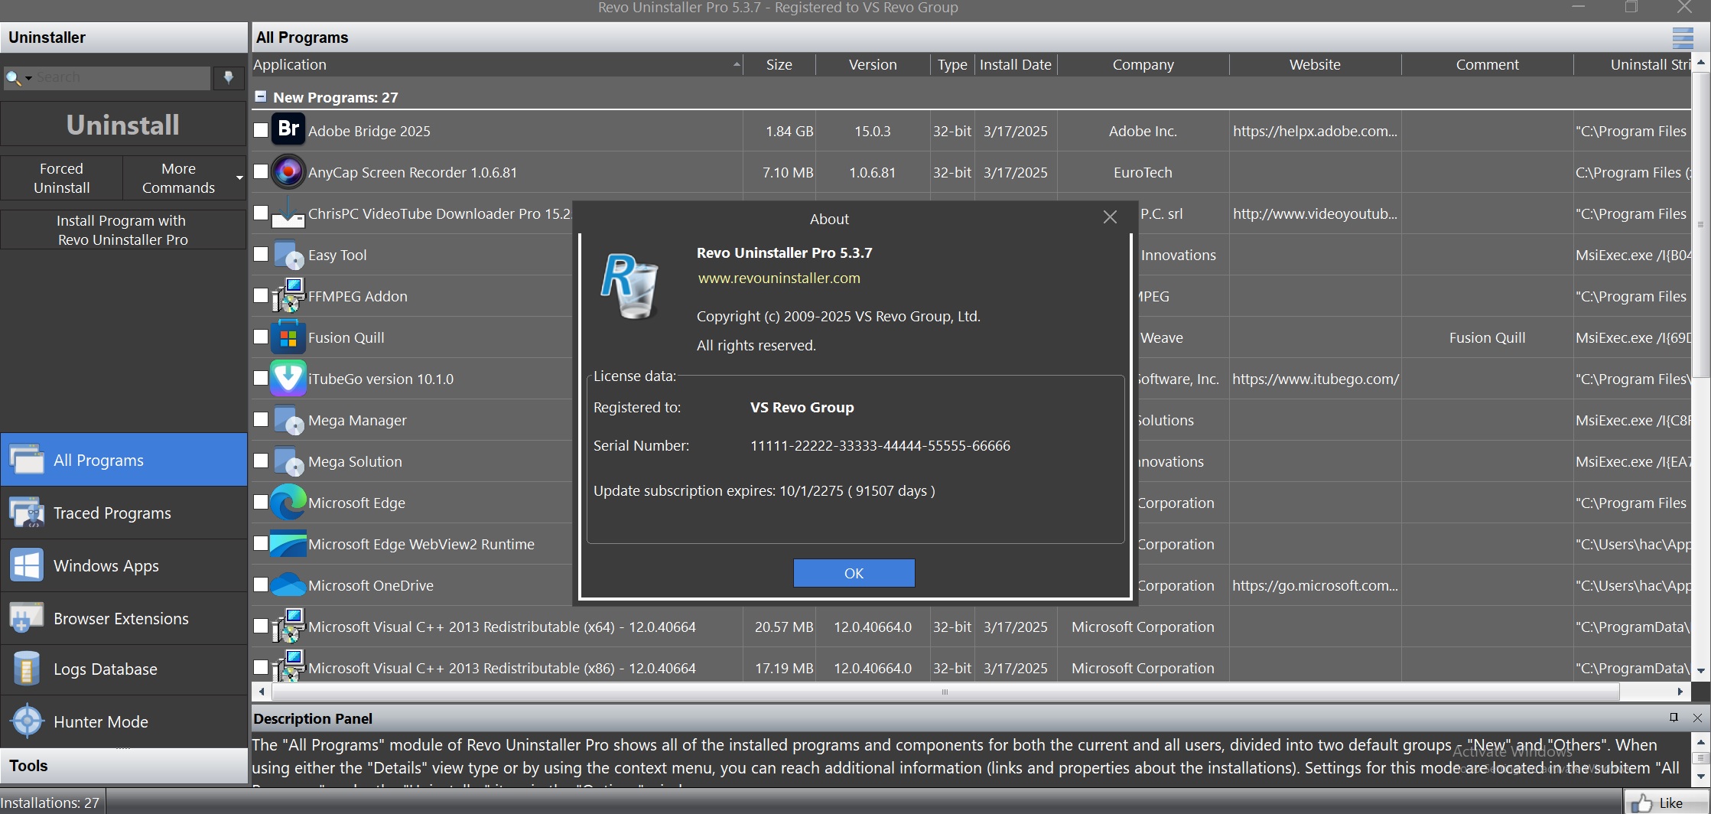Click the Like thumbs-up icon
Viewport: 1711px width, 814px height.
[x=1641, y=803]
